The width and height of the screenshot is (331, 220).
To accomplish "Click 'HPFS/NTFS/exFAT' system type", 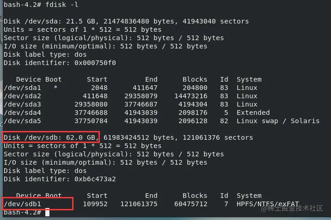I will pyautogui.click(x=268, y=204).
